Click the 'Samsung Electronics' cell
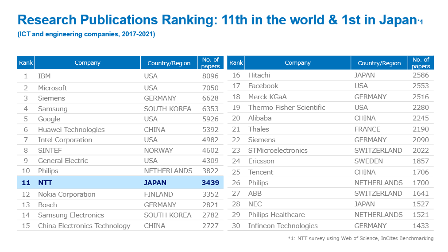This screenshot has height=252, width=448. tap(71, 215)
